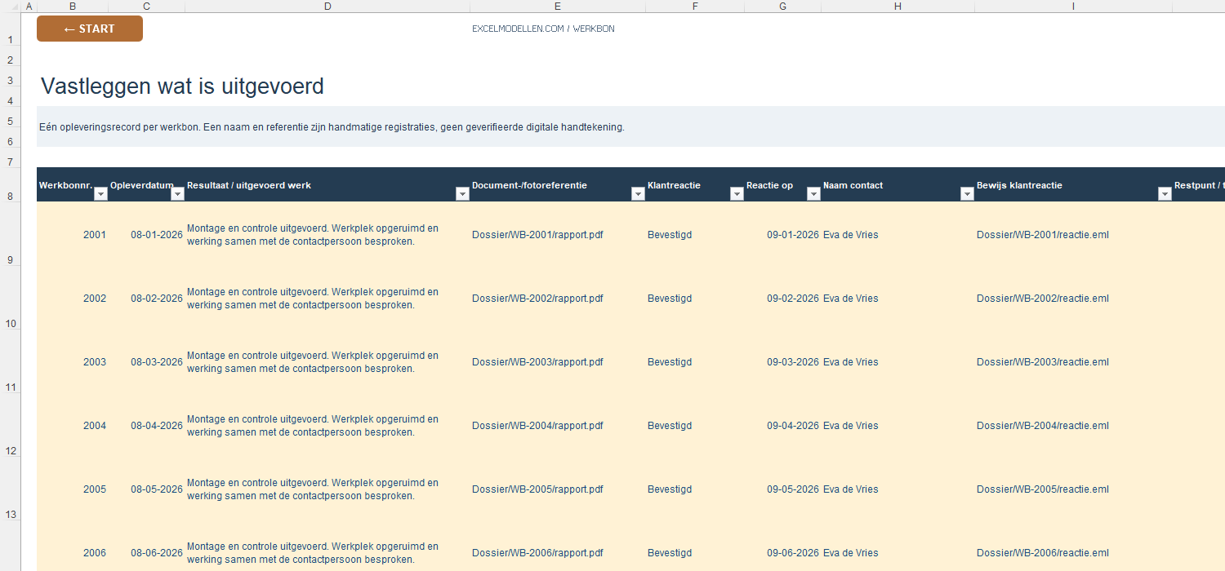This screenshot has height=571, width=1225.
Task: Click the Dossier/WB-2001/rapport.pdf cell
Action: click(558, 235)
